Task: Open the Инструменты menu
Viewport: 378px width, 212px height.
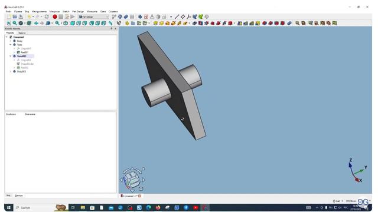Action: 40,11
